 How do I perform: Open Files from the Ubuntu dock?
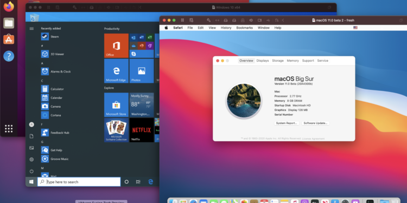[x=9, y=23]
